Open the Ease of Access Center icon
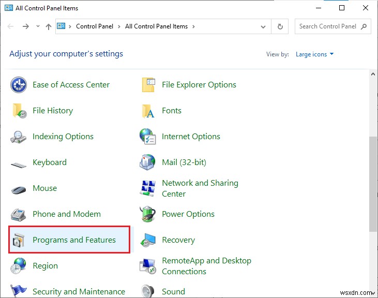The height and width of the screenshot is (298, 378). tap(19, 85)
